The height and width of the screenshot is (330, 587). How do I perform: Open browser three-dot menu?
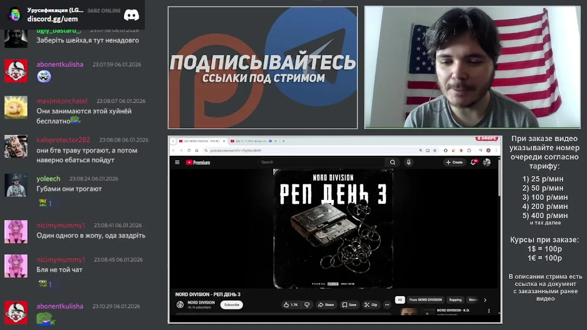(x=496, y=150)
